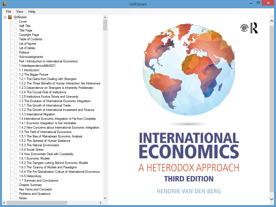The image size is (276, 207).
Task: Go to the Title Page entry
Action: [25, 30]
